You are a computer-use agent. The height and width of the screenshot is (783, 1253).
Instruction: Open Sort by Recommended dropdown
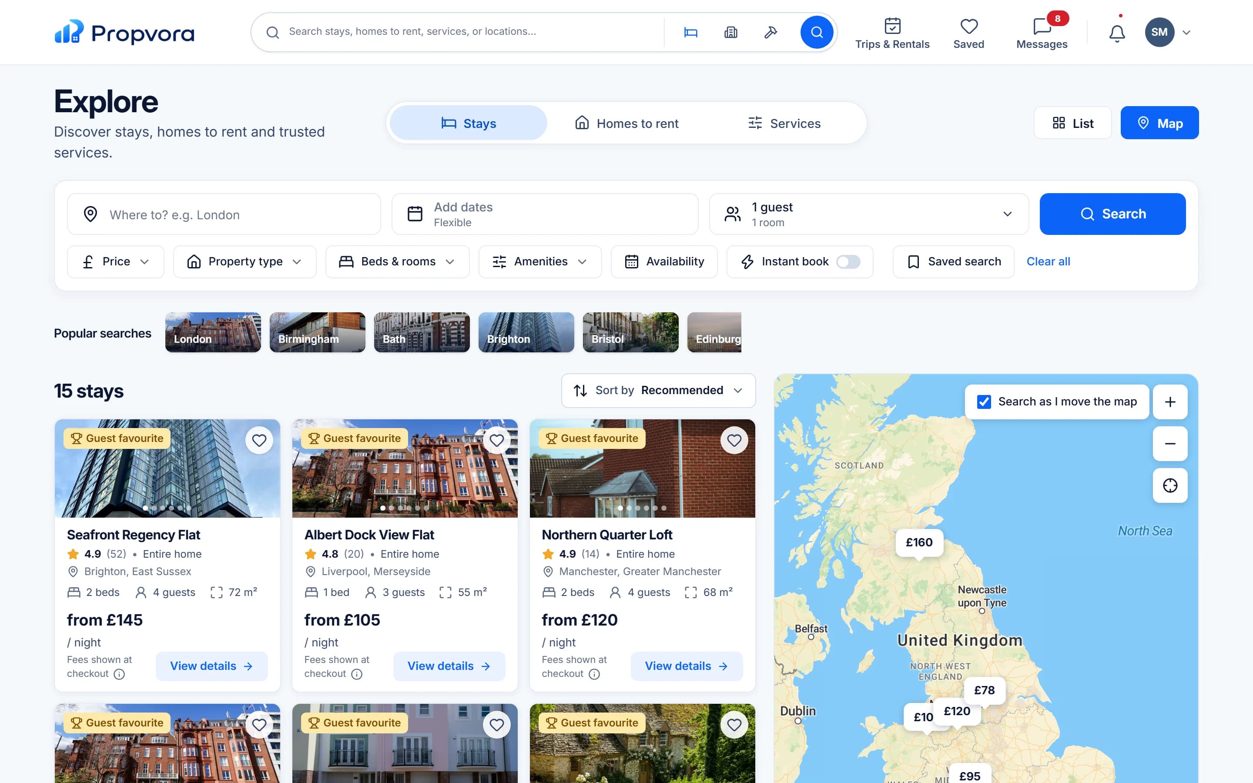pos(658,391)
